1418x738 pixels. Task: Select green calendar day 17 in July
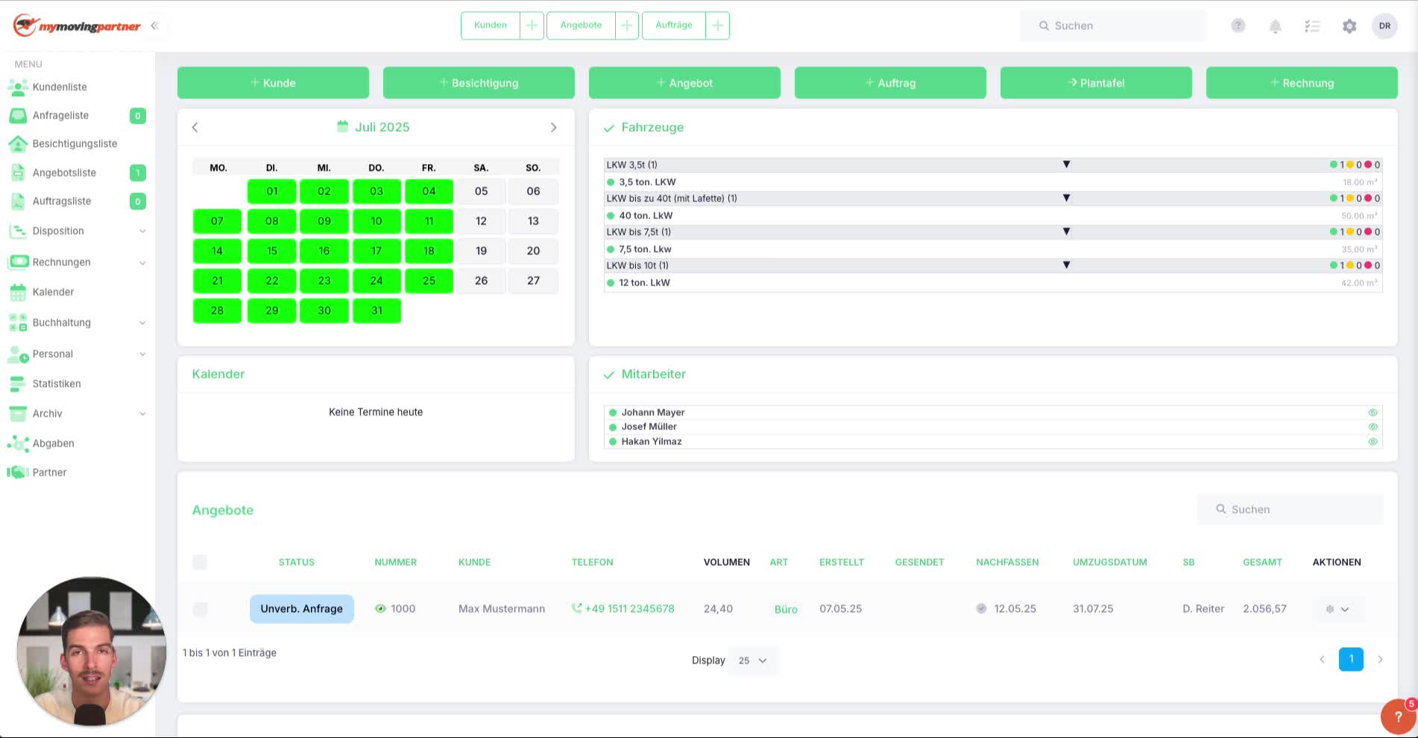(376, 251)
